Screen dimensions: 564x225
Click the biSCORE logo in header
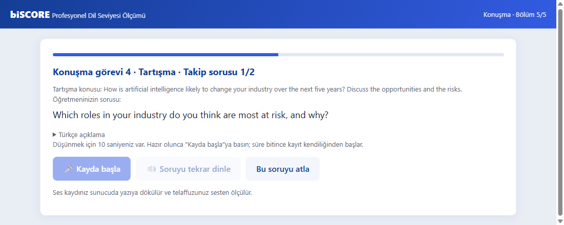30,15
